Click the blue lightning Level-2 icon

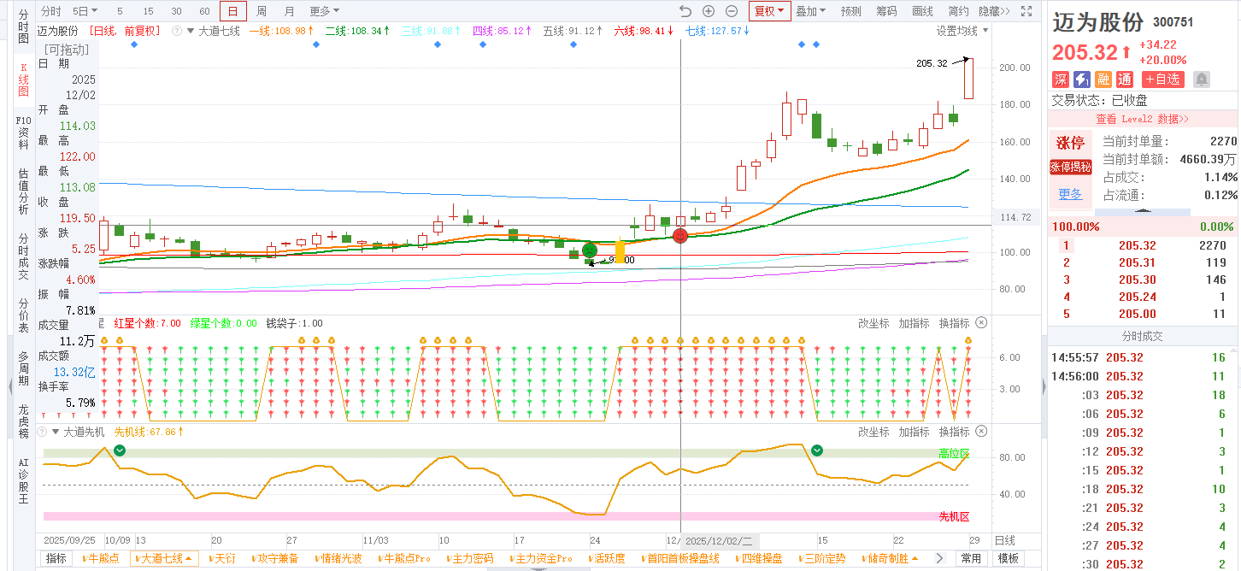[1082, 79]
